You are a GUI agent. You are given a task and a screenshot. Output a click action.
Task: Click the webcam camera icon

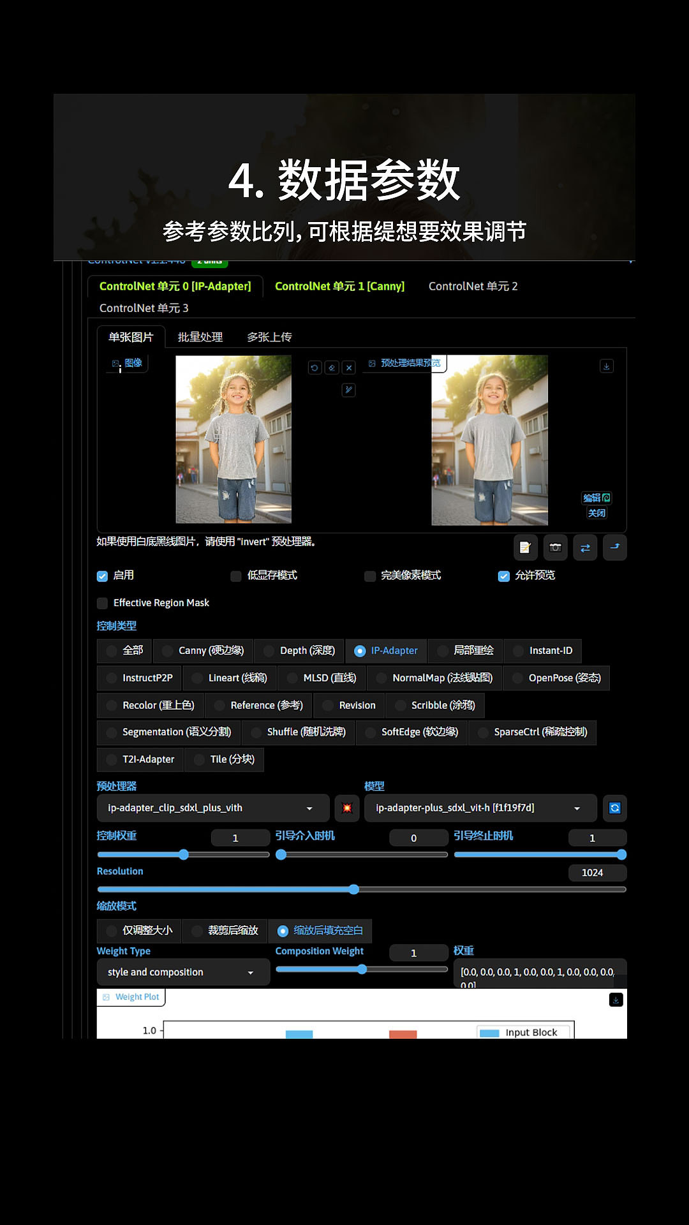[x=555, y=547]
